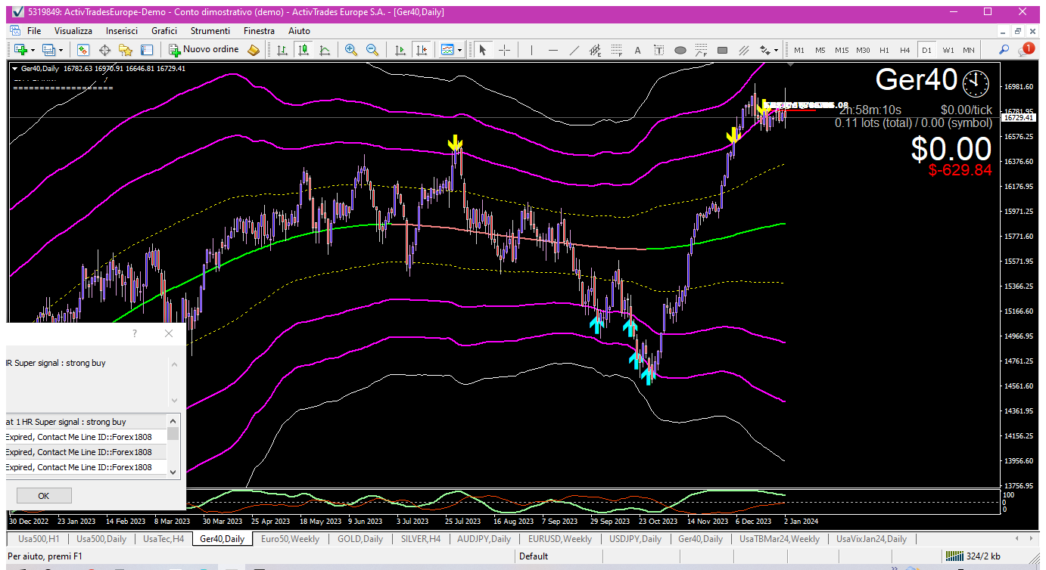Click the Nuovo ordine button

point(204,50)
